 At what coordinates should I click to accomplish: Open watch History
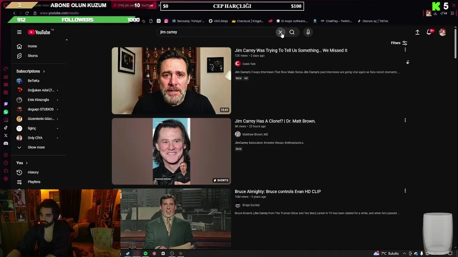38,172
